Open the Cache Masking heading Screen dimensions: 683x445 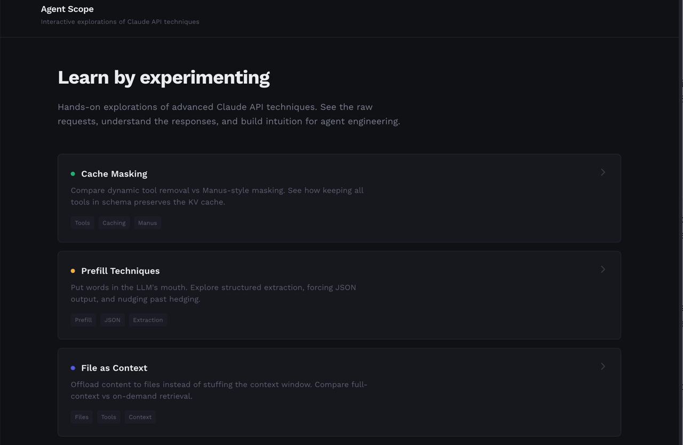click(x=114, y=174)
